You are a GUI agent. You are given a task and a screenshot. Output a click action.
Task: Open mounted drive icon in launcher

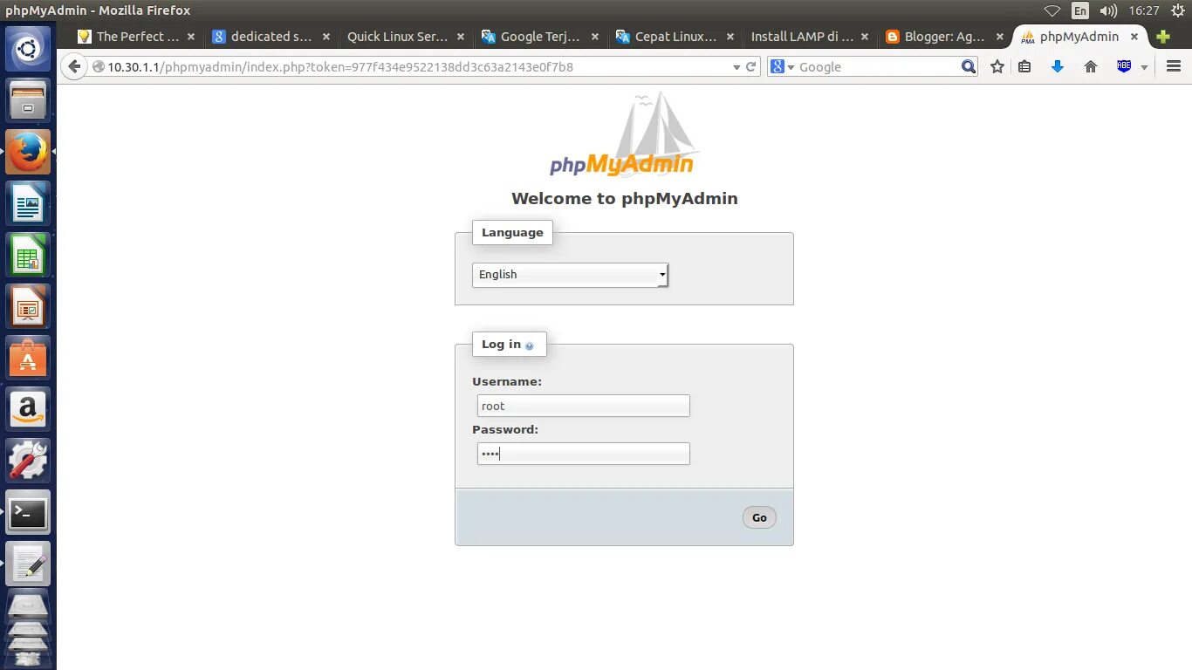[x=28, y=606]
